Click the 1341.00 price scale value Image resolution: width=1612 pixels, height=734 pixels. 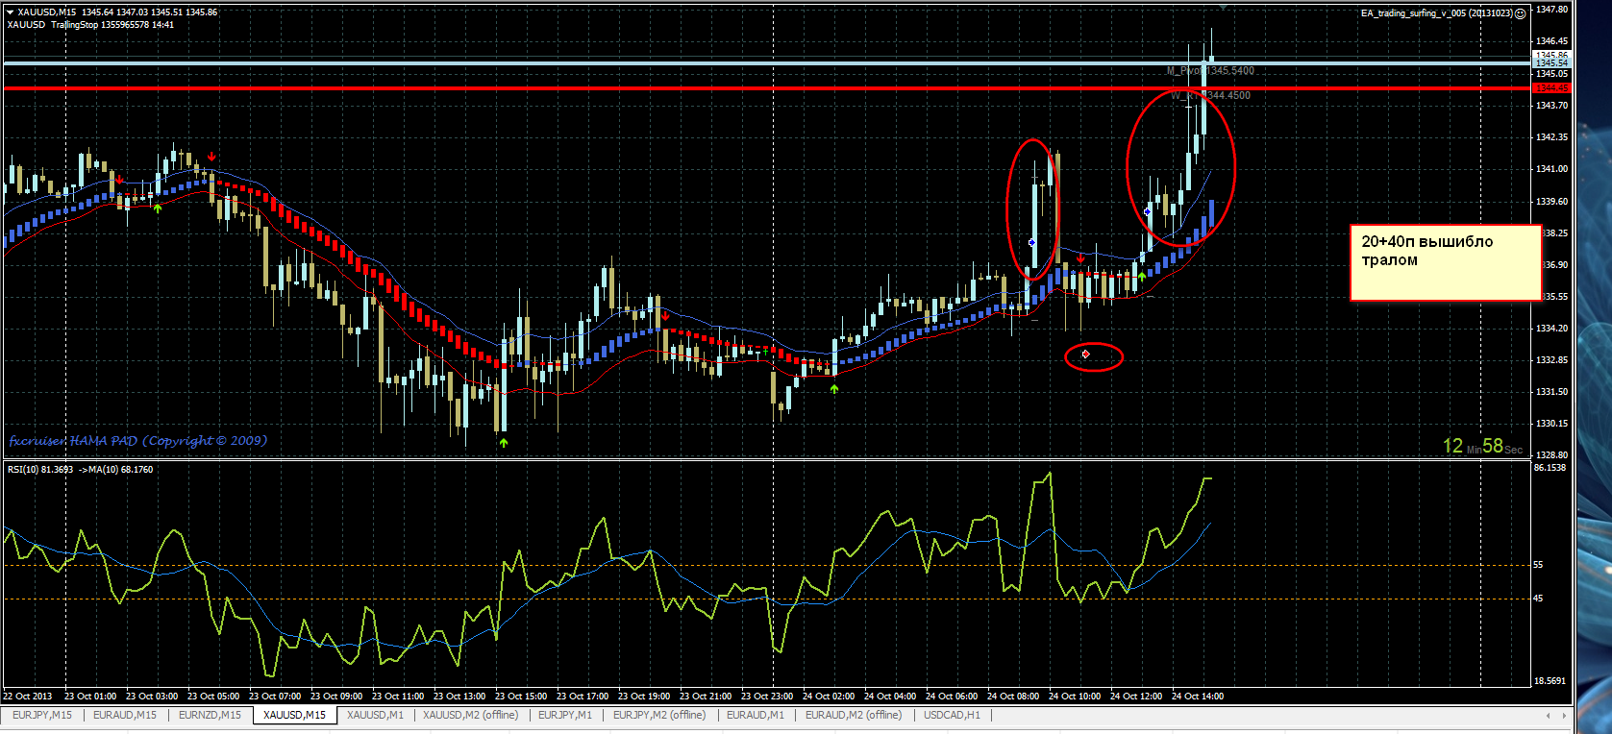point(1552,169)
